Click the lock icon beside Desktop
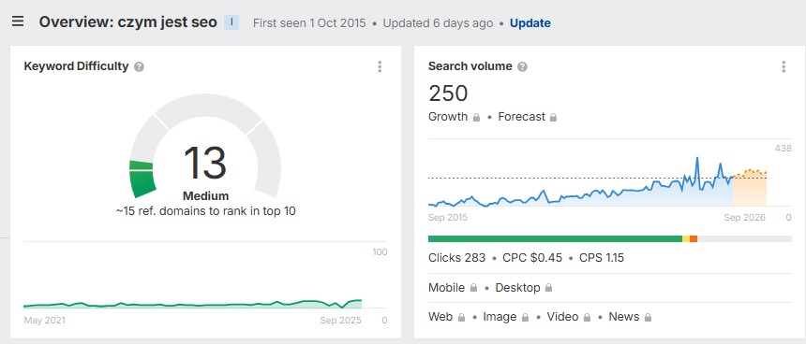 548,288
